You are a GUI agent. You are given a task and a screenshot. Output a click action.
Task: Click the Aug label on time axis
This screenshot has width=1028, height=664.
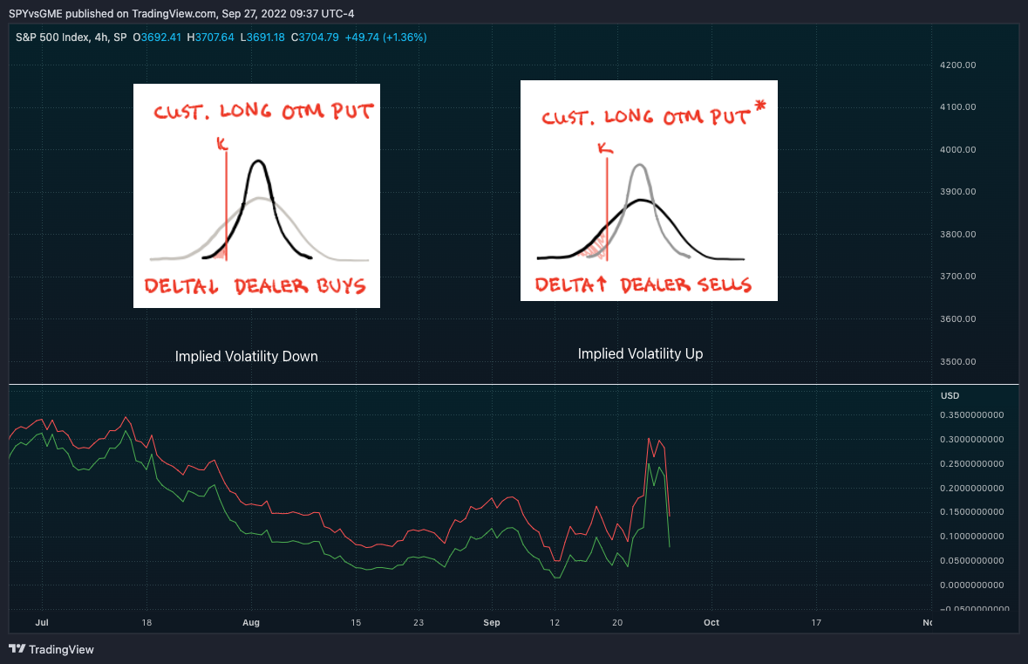tap(251, 623)
